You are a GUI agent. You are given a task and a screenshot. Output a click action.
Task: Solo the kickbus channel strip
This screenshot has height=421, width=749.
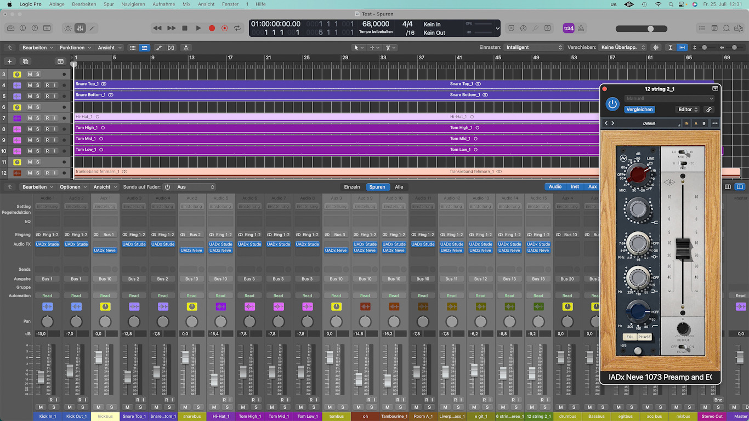click(x=111, y=407)
